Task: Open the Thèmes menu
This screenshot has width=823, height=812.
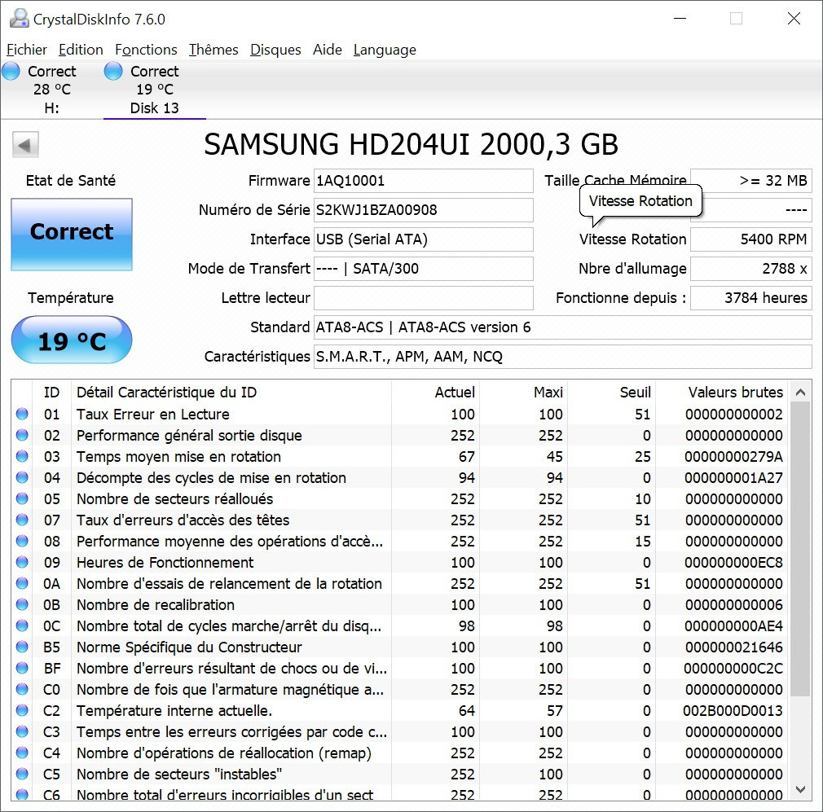Action: pyautogui.click(x=213, y=50)
